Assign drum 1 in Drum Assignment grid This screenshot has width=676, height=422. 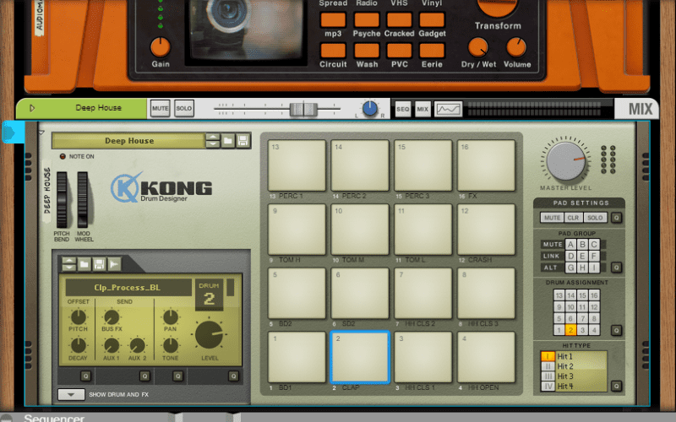559,330
